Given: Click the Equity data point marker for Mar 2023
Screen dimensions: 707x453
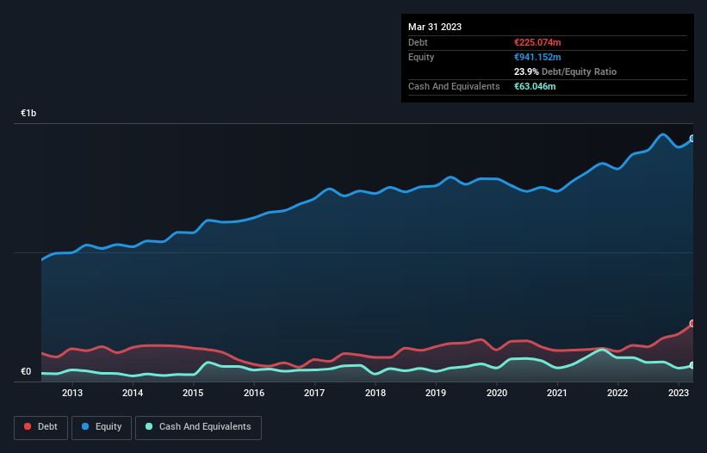Looking at the screenshot, I should tap(692, 139).
